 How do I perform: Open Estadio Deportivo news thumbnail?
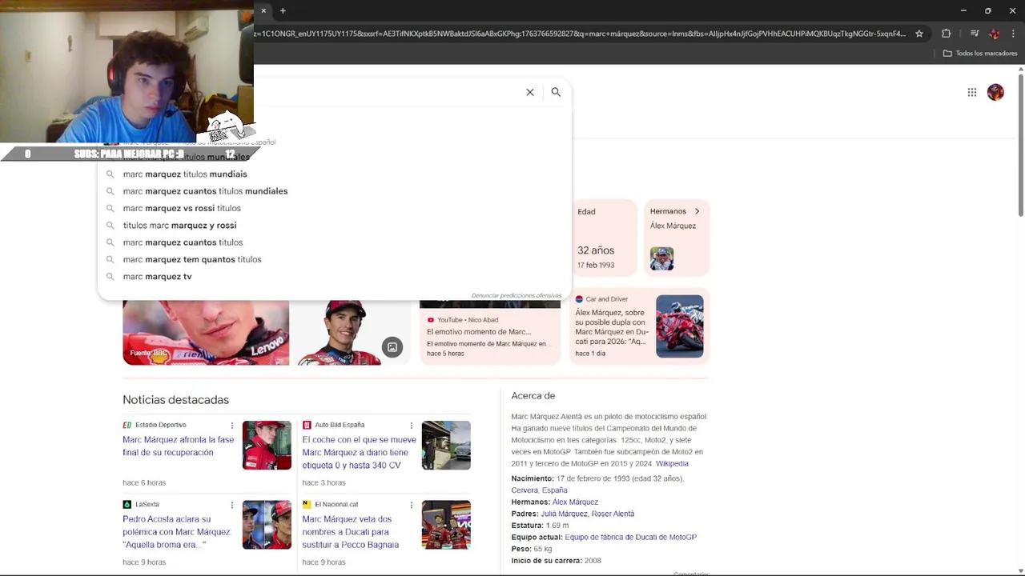click(x=267, y=445)
